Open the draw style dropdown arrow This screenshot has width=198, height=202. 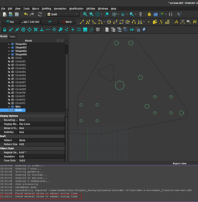pyautogui.click(x=118, y=15)
